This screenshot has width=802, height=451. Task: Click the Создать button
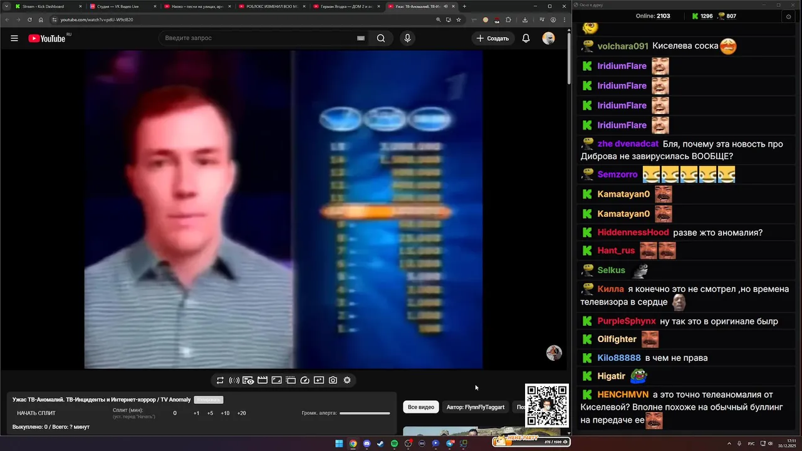coord(492,38)
